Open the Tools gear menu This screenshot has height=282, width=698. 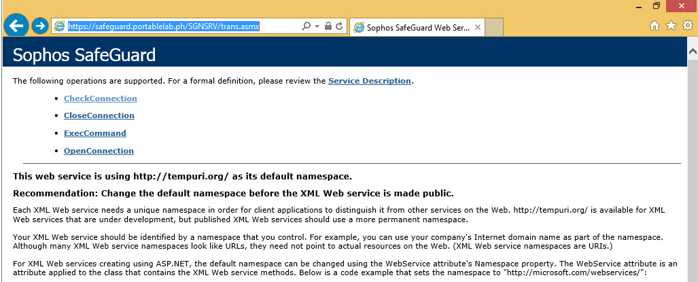pyautogui.click(x=688, y=27)
